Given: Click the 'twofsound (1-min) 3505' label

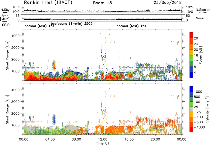Looking at the screenshot, I should coord(72,24).
